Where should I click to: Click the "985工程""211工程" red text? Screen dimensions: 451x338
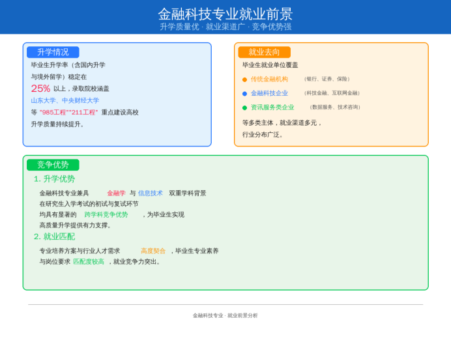tap(68, 112)
